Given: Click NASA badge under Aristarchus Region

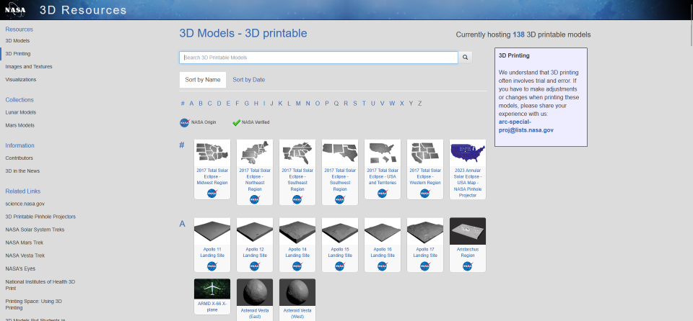Looking at the screenshot, I should (467, 266).
